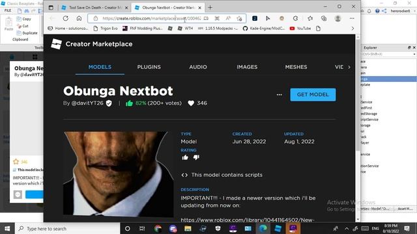Show hidden system tray icons
The height and width of the screenshot is (234, 417).
347,228
